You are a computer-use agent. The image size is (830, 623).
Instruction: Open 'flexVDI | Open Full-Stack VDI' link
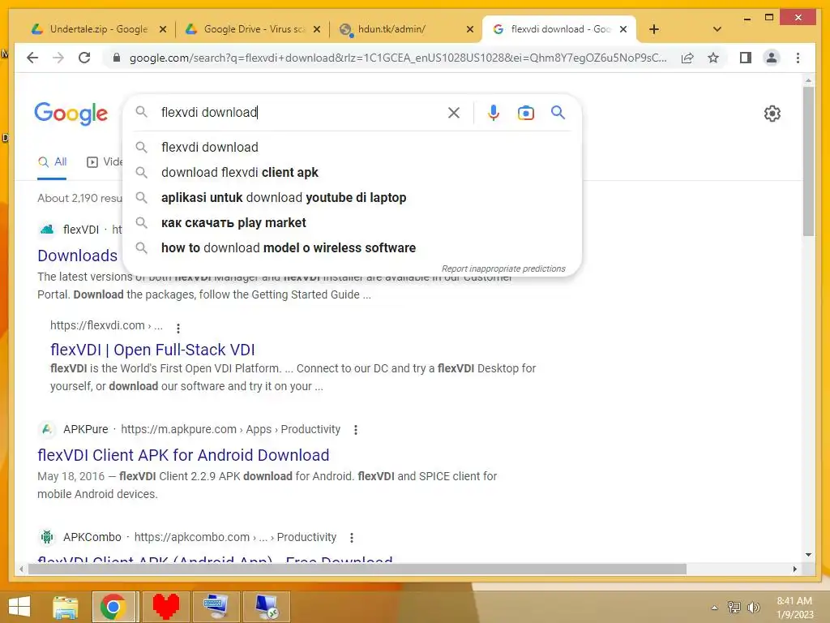152,350
